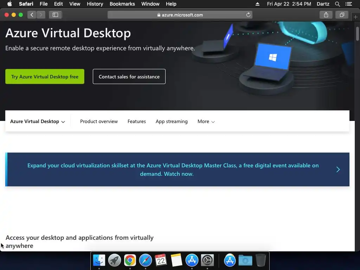Open Finder from the Dock
The width and height of the screenshot is (360, 270).
[99, 260]
